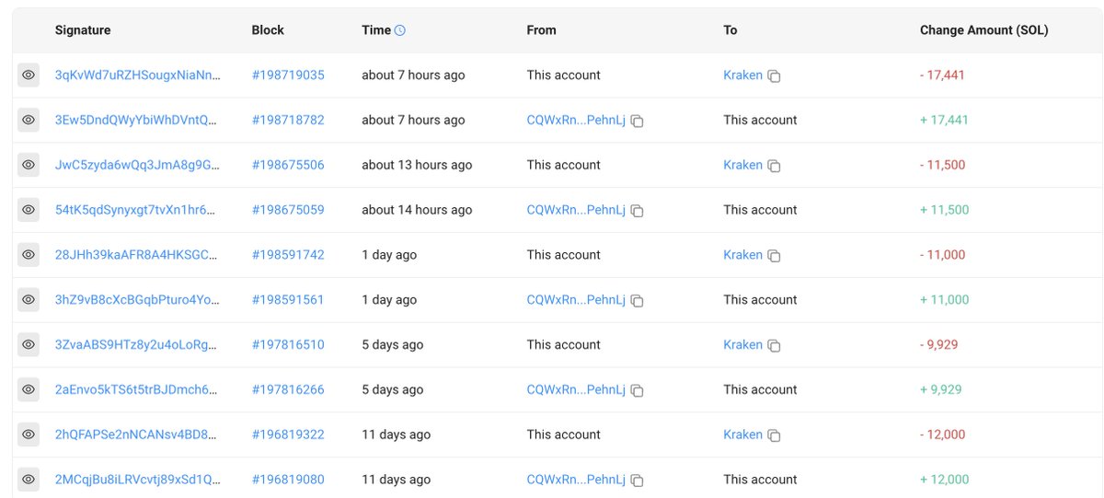Image resolution: width=1104 pixels, height=498 pixels.
Task: Select the - 17,441 amount value
Action: [x=943, y=75]
